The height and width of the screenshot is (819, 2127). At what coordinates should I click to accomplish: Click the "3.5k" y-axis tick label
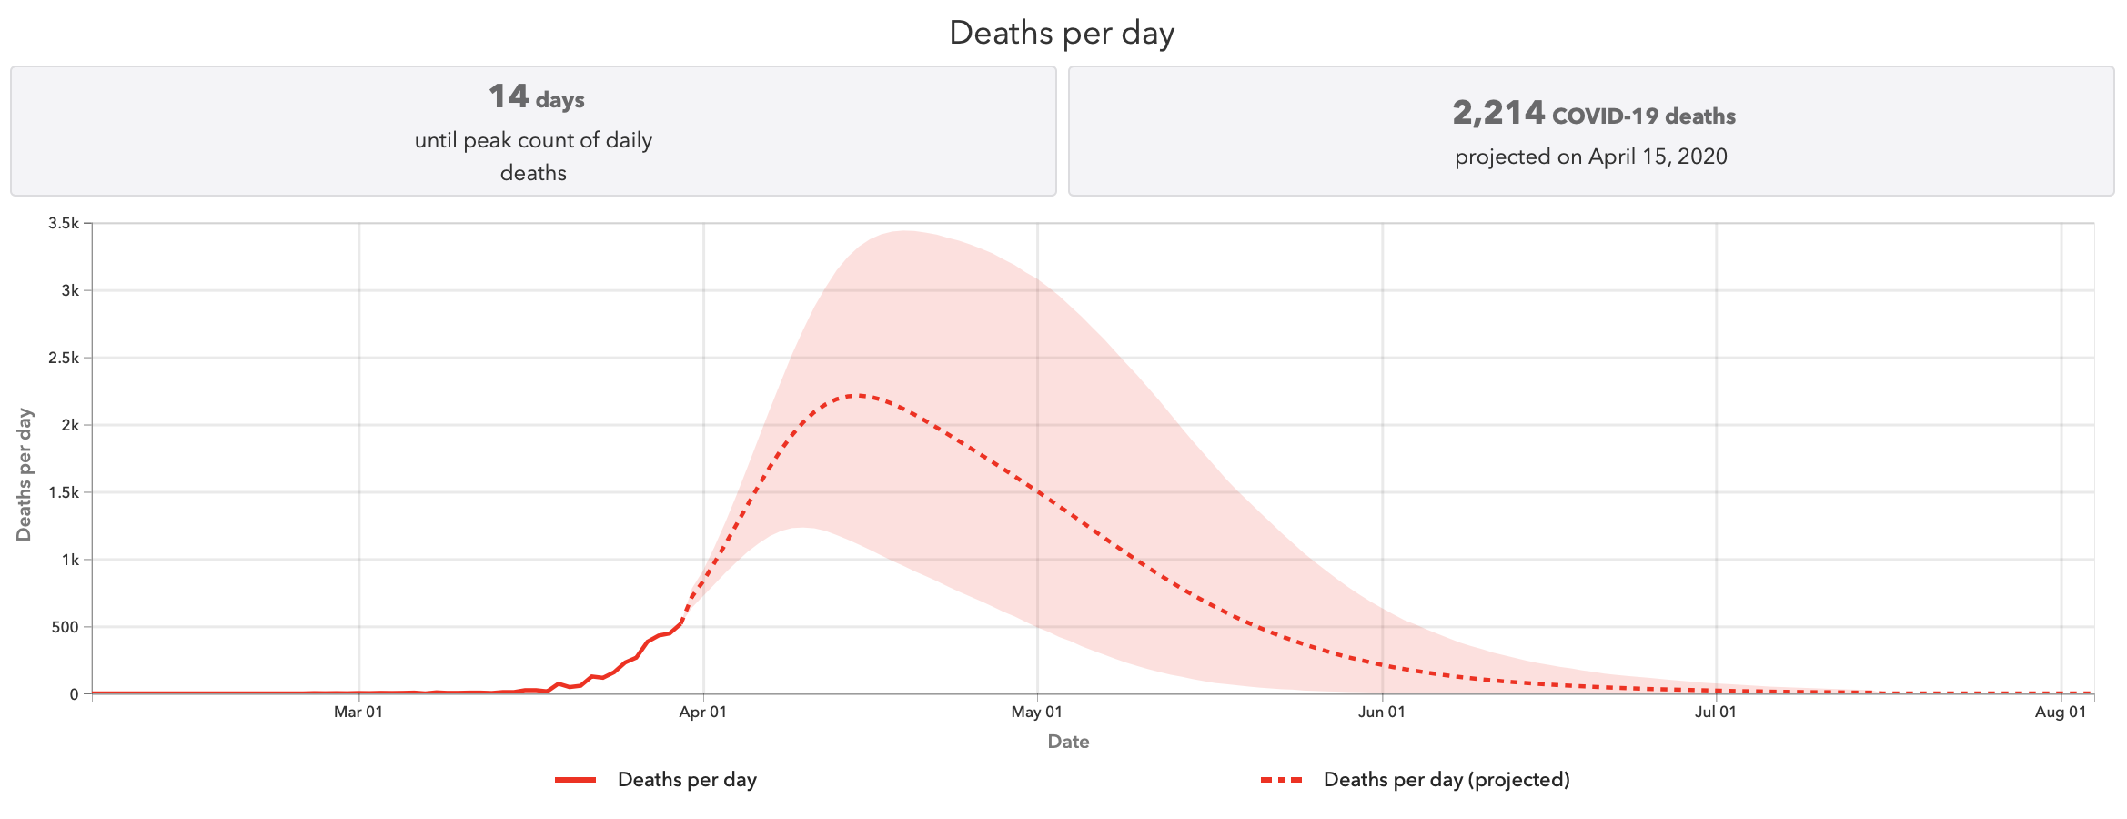coord(64,224)
